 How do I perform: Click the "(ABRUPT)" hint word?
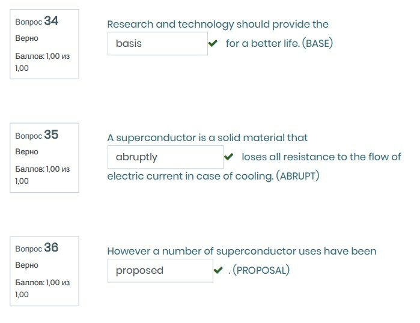pyautogui.click(x=297, y=177)
